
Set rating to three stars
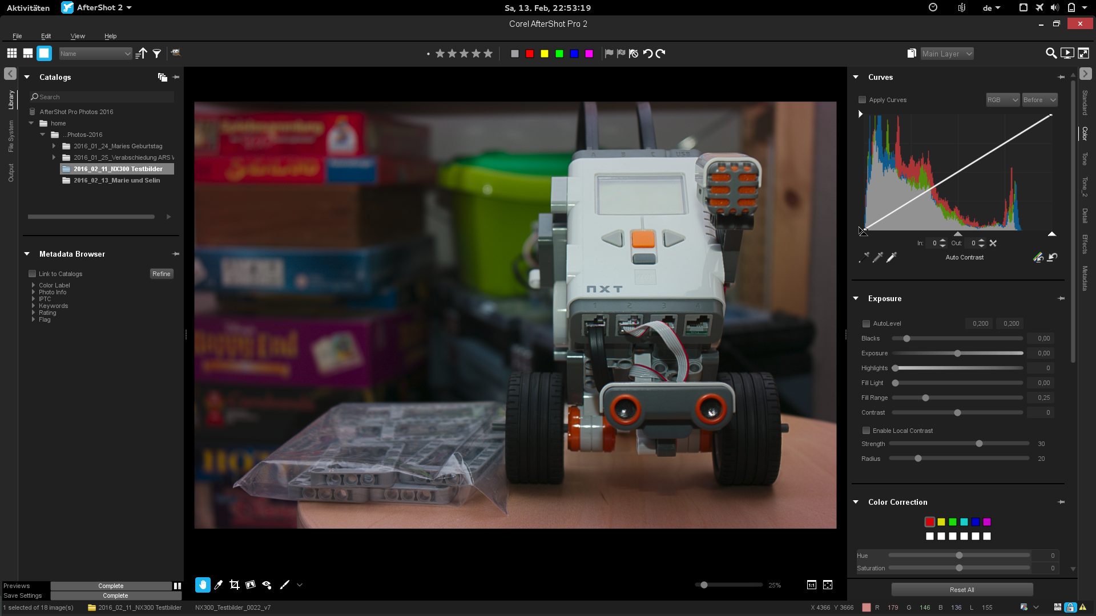tap(464, 54)
